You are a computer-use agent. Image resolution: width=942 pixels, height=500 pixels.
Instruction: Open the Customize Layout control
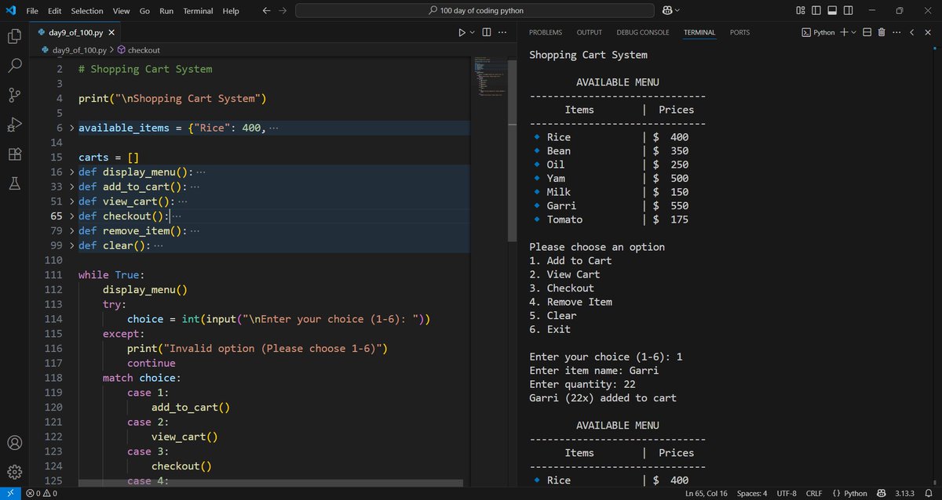coord(801,10)
